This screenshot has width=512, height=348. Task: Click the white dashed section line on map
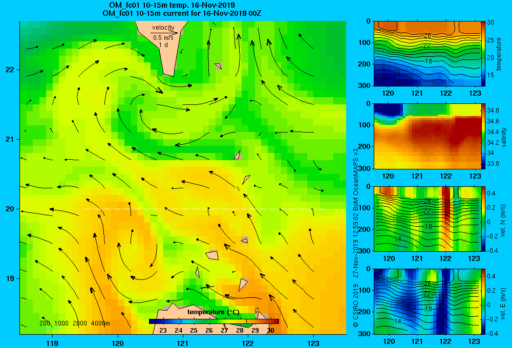(205, 209)
